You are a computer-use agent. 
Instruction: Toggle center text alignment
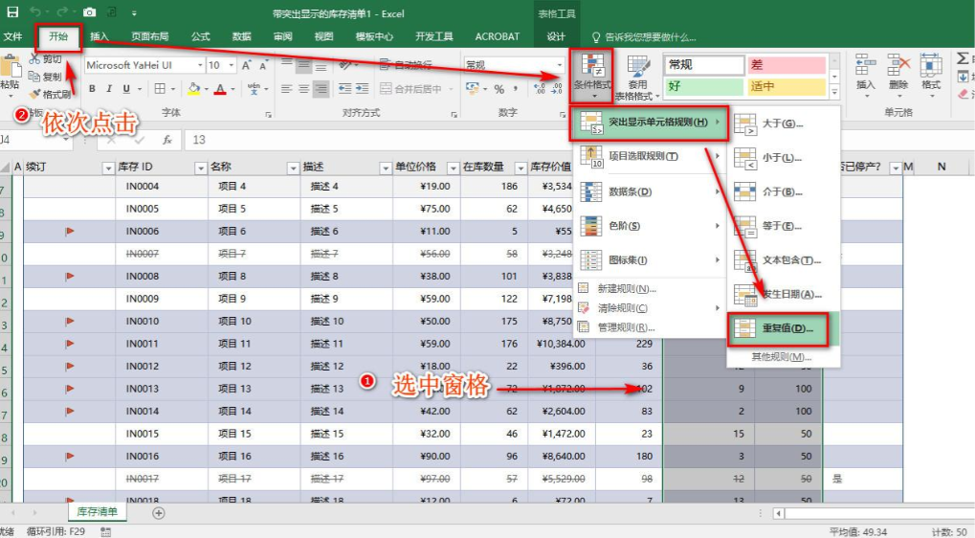pyautogui.click(x=303, y=89)
